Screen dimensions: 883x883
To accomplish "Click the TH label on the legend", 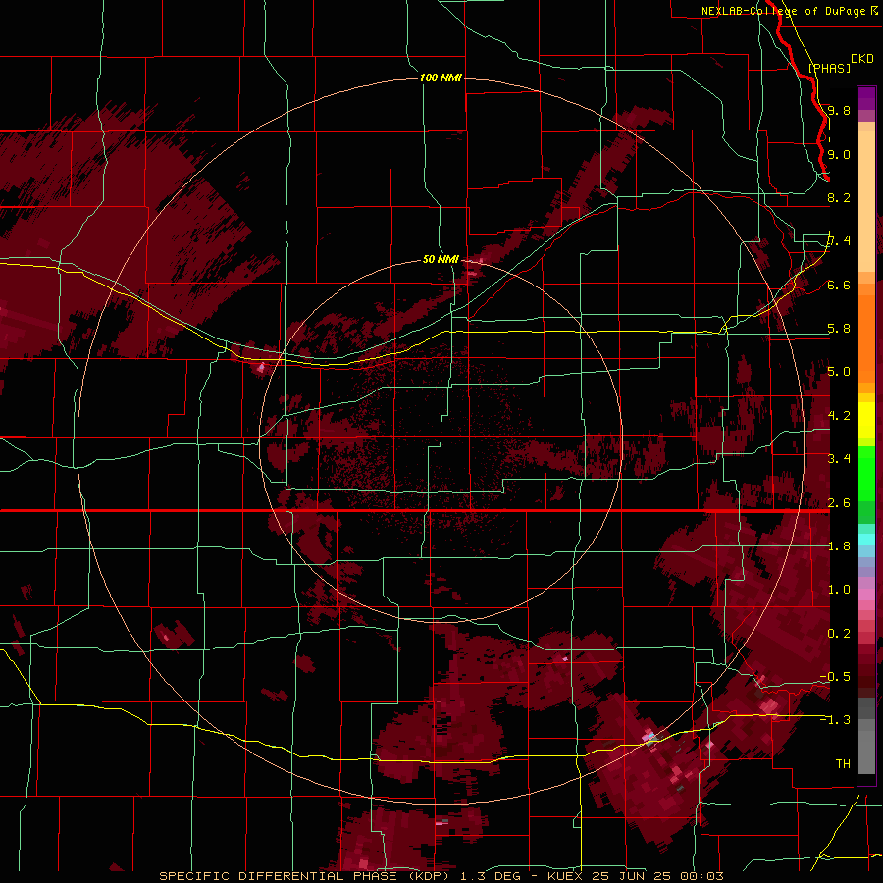I will pos(843,764).
